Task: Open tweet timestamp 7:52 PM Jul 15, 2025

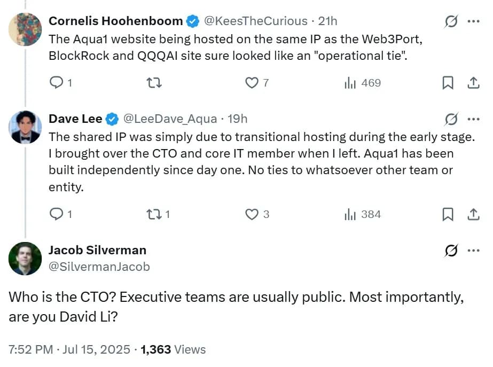Action: [69, 349]
